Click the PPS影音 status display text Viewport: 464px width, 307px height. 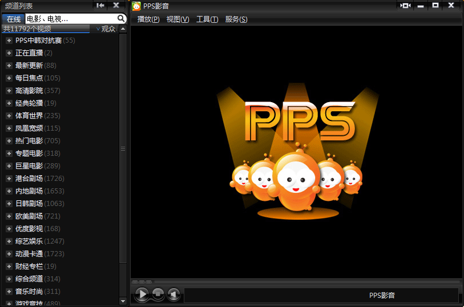(382, 295)
